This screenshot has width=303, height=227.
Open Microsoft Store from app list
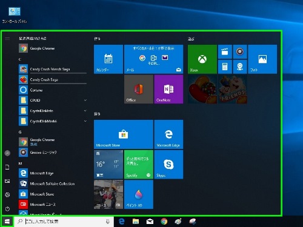click(53, 194)
